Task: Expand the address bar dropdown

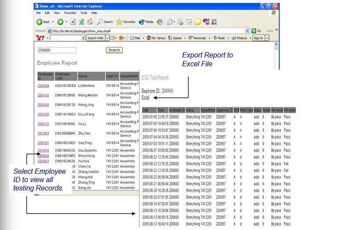Action: pos(247,31)
